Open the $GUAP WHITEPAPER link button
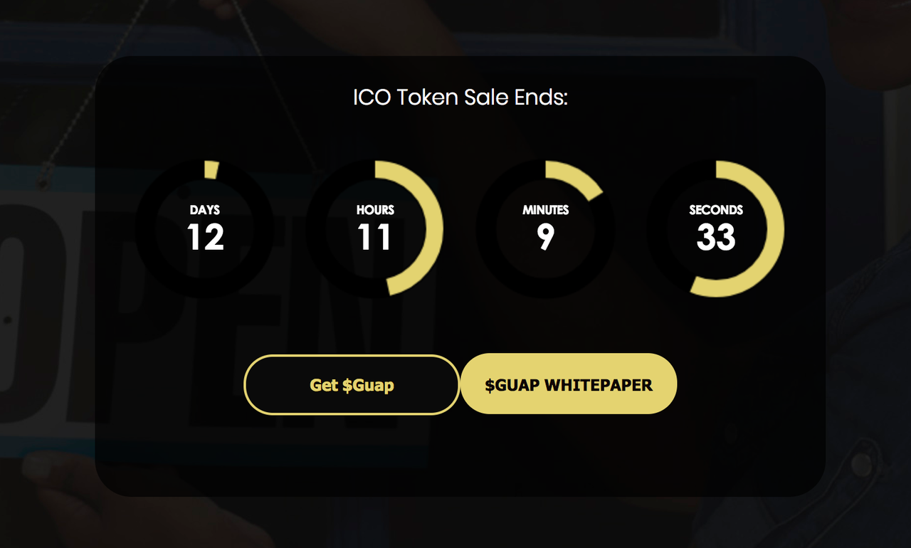The height and width of the screenshot is (548, 911). [569, 384]
